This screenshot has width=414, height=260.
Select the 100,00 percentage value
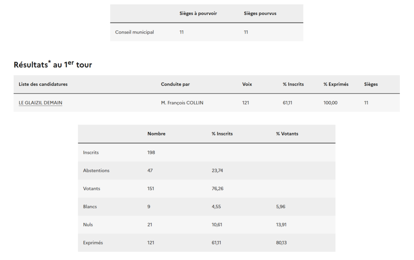(x=330, y=103)
